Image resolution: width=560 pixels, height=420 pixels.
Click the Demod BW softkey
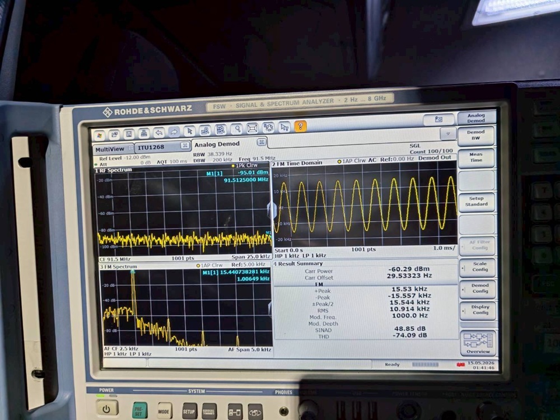(x=476, y=135)
